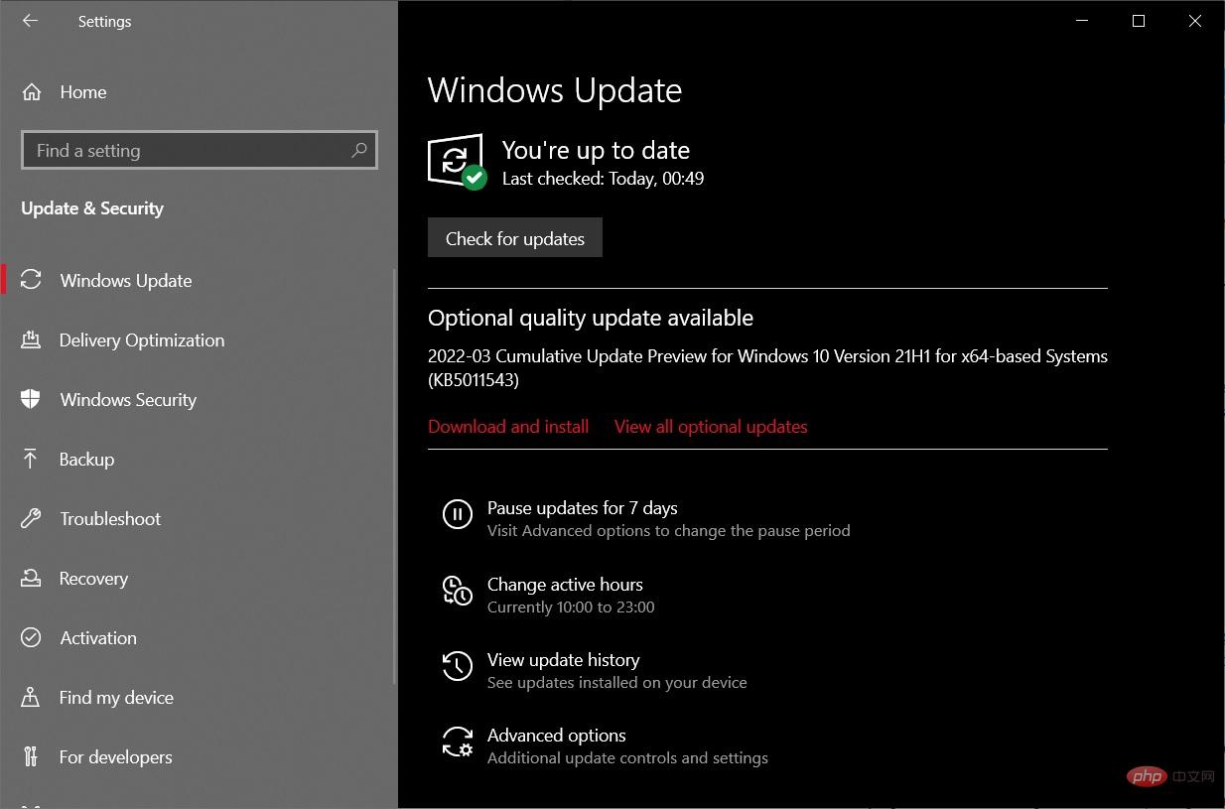Click the Delivery Optimization icon
Screen dimensions: 1225x809
click(31, 339)
